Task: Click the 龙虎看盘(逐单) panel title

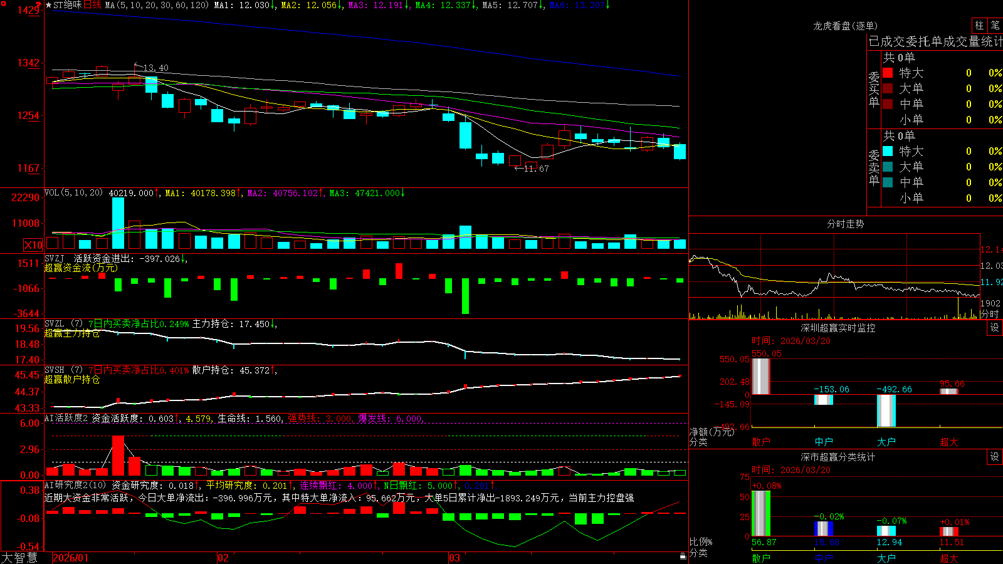Action: pyautogui.click(x=845, y=26)
